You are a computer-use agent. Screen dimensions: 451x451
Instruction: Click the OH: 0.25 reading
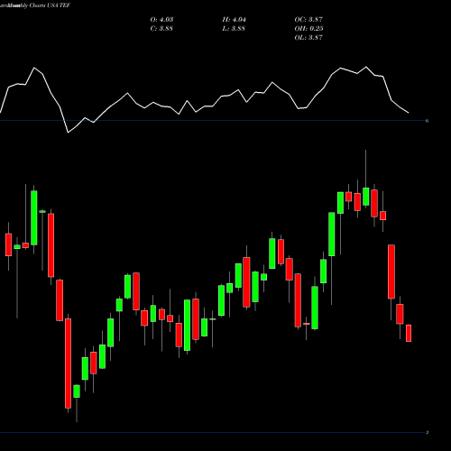click(308, 29)
